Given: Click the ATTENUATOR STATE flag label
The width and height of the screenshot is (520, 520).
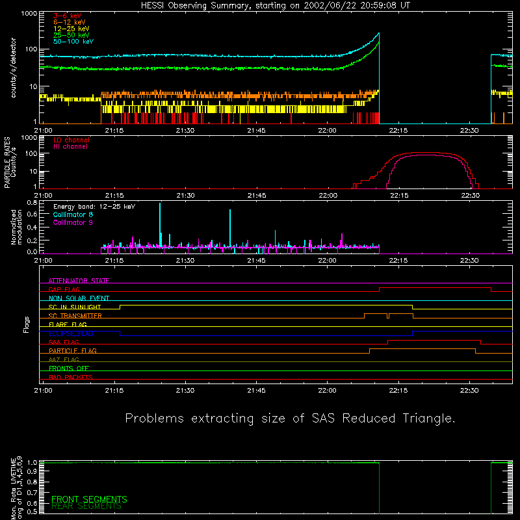Looking at the screenshot, I should tap(79, 281).
